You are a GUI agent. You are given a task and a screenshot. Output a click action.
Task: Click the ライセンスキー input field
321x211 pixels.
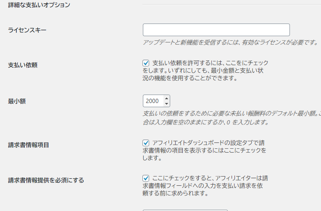coord(216,30)
